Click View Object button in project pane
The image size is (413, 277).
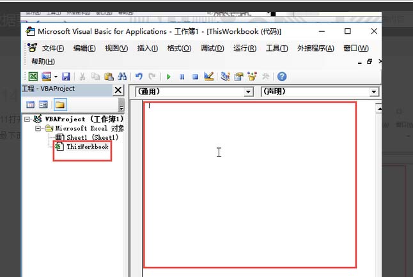click(x=43, y=105)
